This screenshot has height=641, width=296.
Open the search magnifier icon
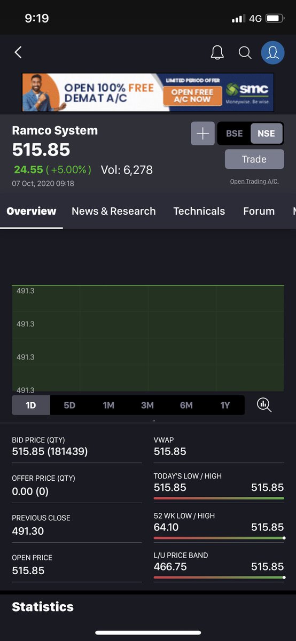[x=245, y=52]
